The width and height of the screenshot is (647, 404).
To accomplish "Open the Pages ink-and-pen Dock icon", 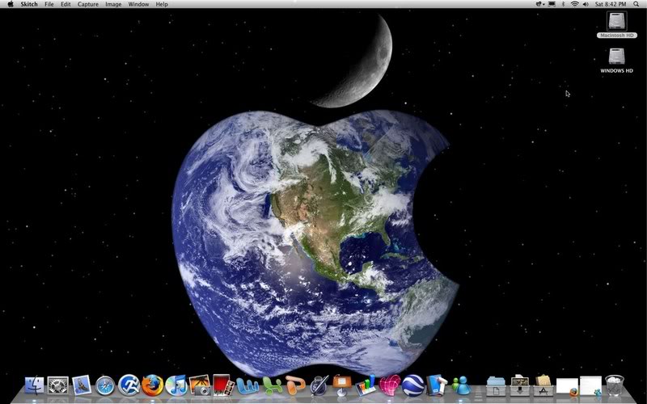I will coord(319,385).
